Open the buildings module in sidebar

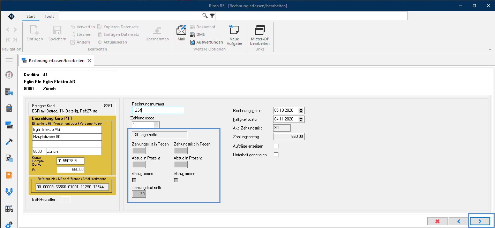(x=9, y=92)
